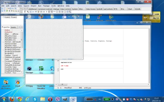This screenshot has height=102, width=164.
Task: Pick the TButton component from the palette
Action: 31,12
